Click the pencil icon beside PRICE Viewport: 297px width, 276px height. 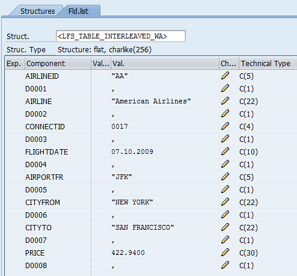[x=225, y=253]
